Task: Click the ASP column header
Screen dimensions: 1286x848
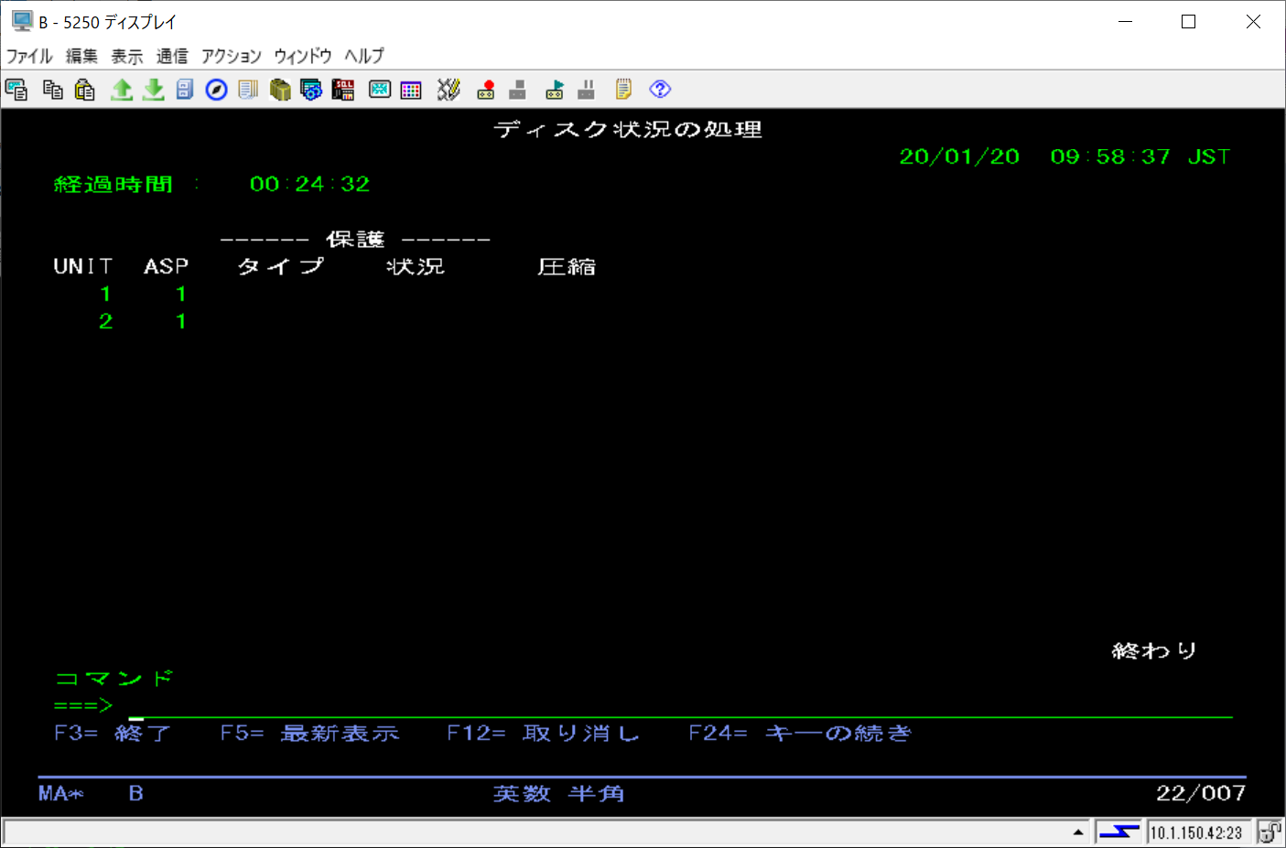Action: tap(167, 266)
